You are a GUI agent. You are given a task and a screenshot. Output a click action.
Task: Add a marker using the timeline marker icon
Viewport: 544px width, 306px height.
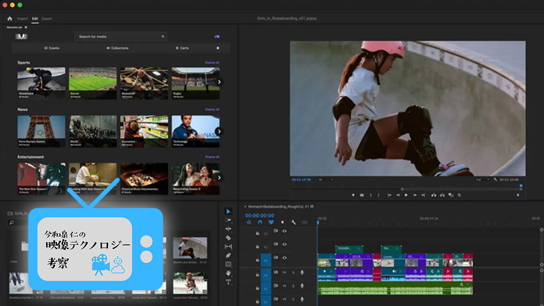pos(282,222)
